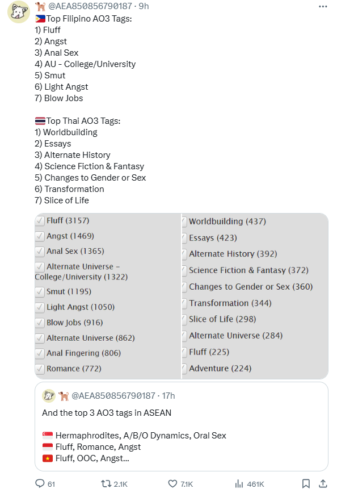Viewport: 337px width, 493px height.
Task: Open the three-dot more options menu
Action: point(323,6)
